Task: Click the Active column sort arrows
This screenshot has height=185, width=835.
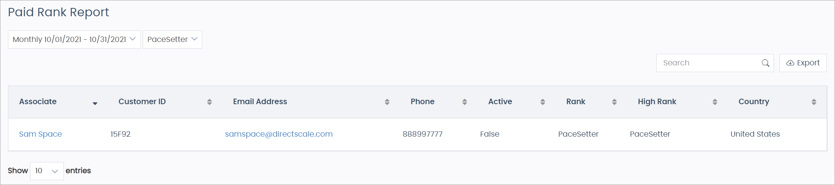Action: point(542,102)
